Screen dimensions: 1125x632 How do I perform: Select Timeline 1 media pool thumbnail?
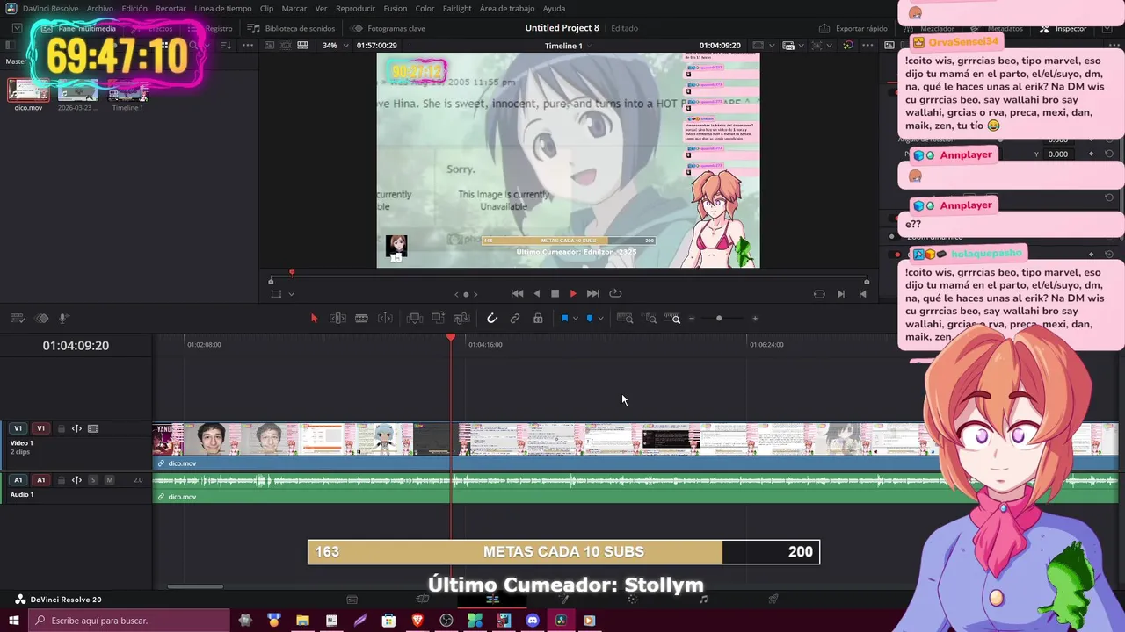coord(127,90)
